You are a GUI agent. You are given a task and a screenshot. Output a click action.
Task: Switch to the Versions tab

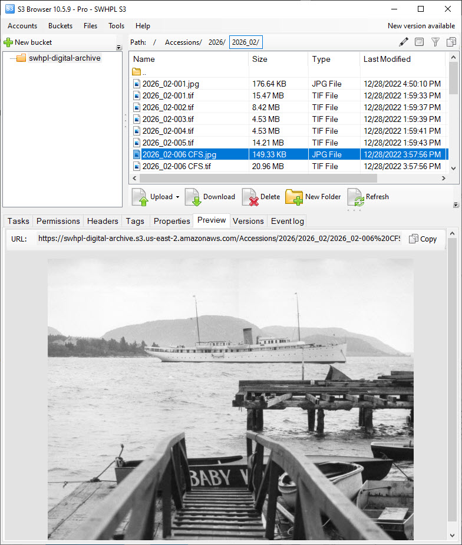coord(248,221)
